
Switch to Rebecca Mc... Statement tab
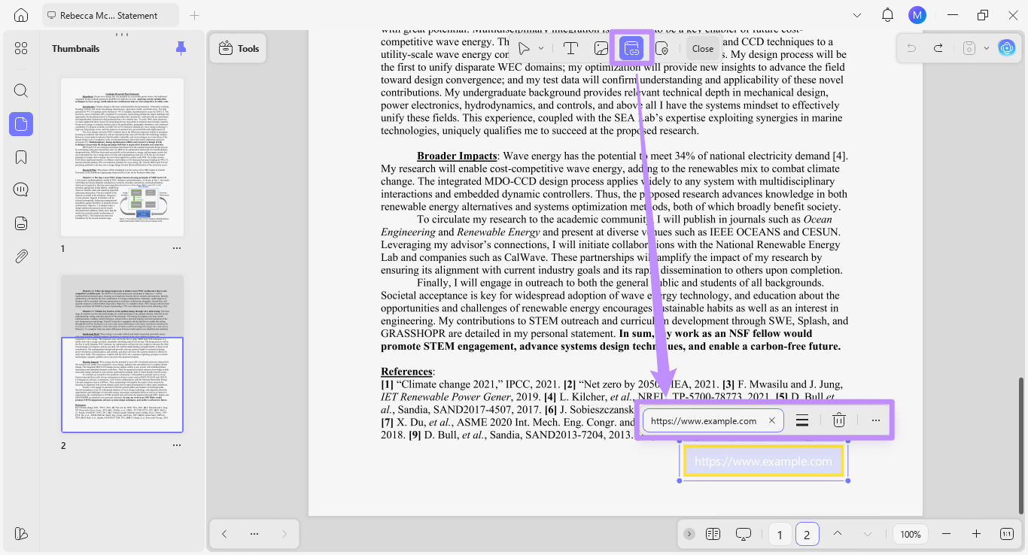111,15
